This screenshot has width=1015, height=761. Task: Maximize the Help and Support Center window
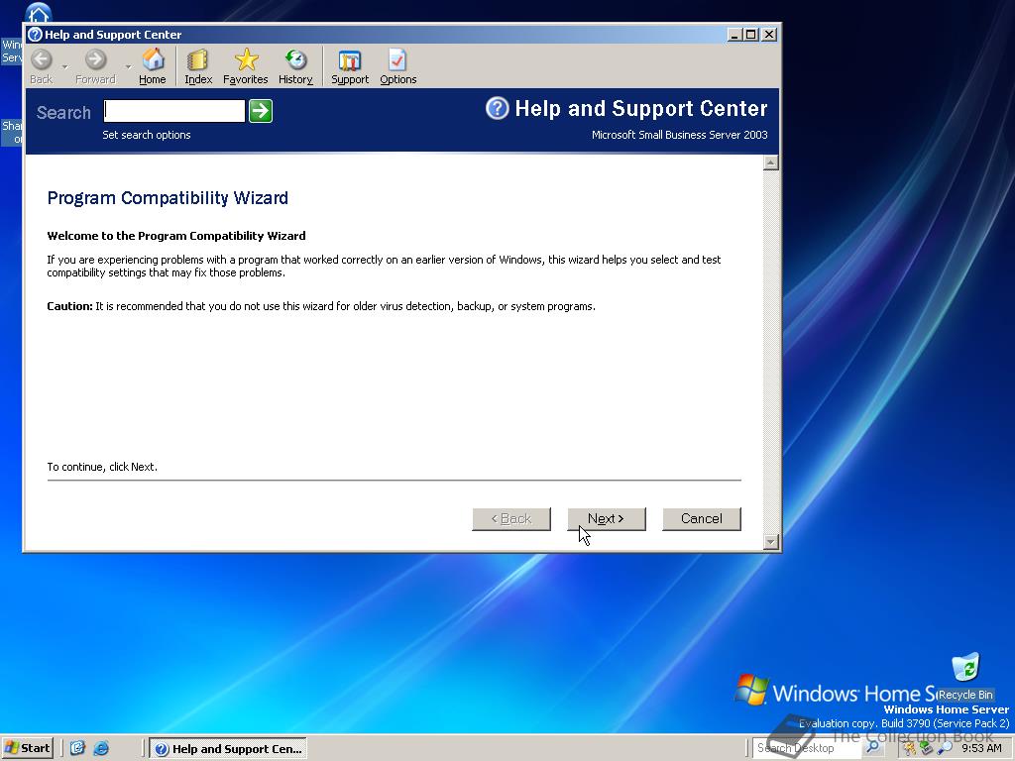point(751,35)
